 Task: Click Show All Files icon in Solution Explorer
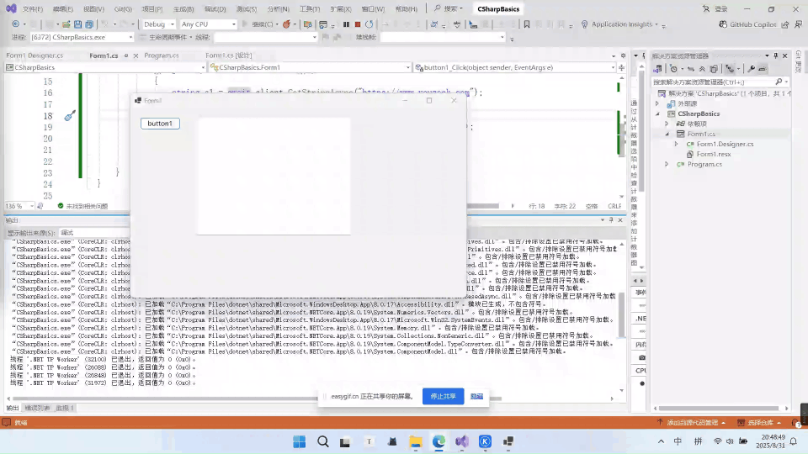[714, 68]
